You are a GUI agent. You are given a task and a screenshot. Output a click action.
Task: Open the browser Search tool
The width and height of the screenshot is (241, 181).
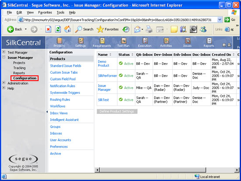[84, 29]
